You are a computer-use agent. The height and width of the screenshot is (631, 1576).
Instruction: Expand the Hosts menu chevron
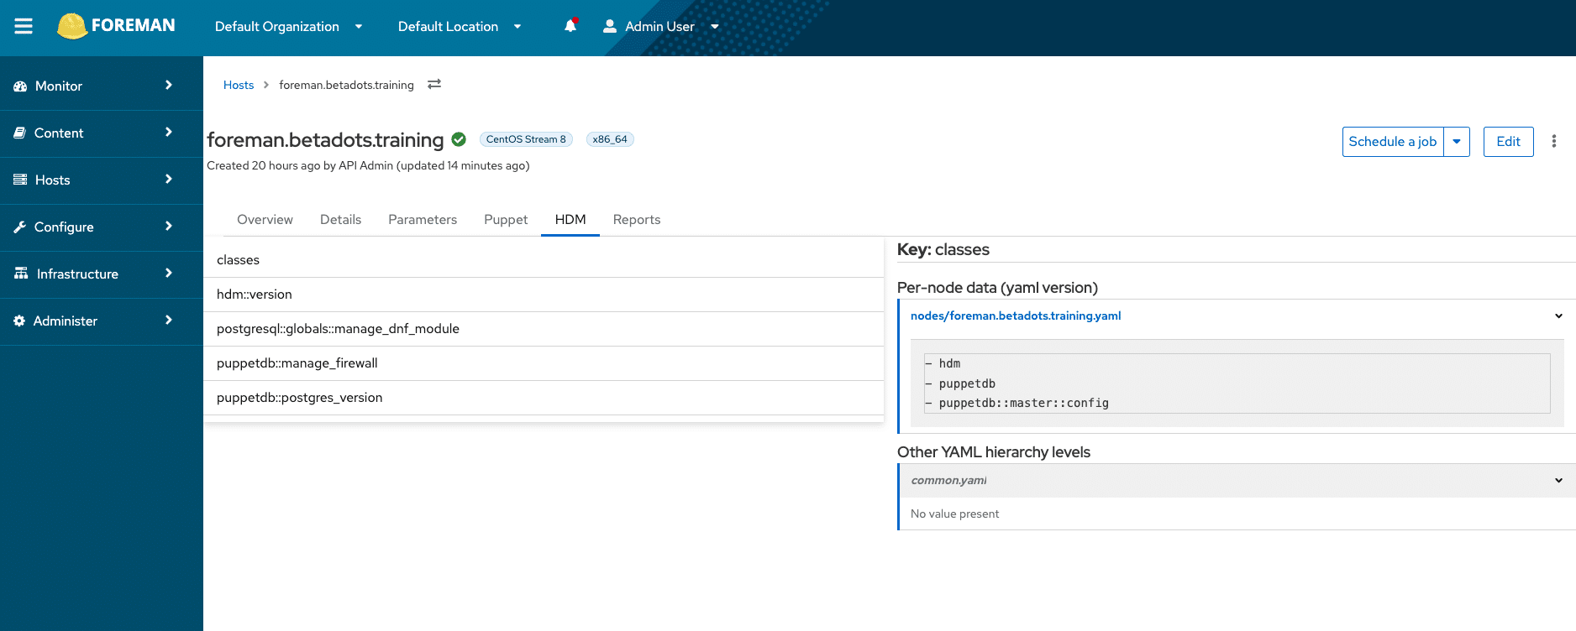169,179
